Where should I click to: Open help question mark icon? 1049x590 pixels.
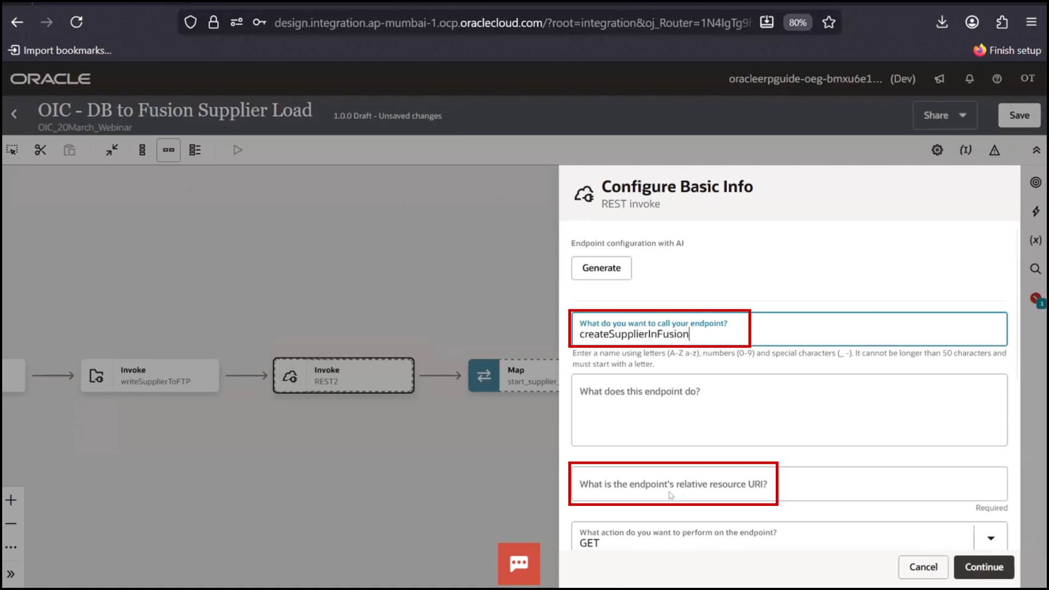click(997, 79)
